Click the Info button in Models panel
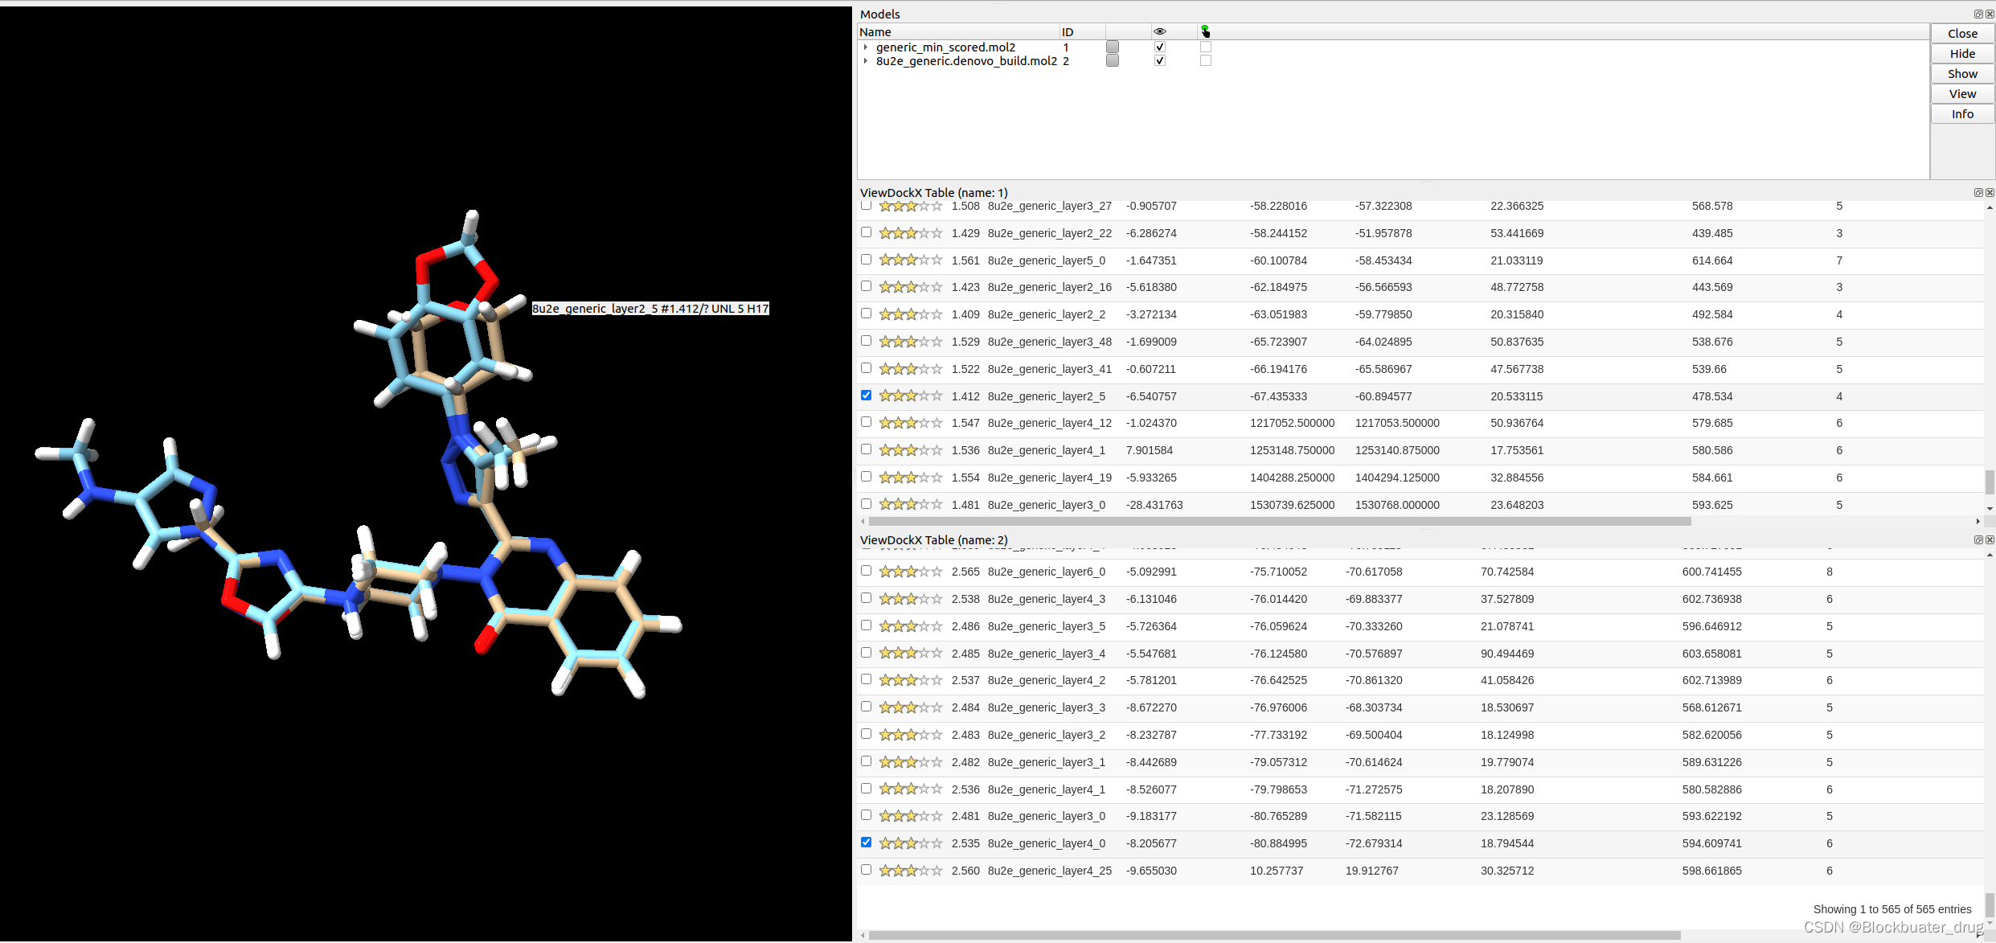 click(1961, 114)
